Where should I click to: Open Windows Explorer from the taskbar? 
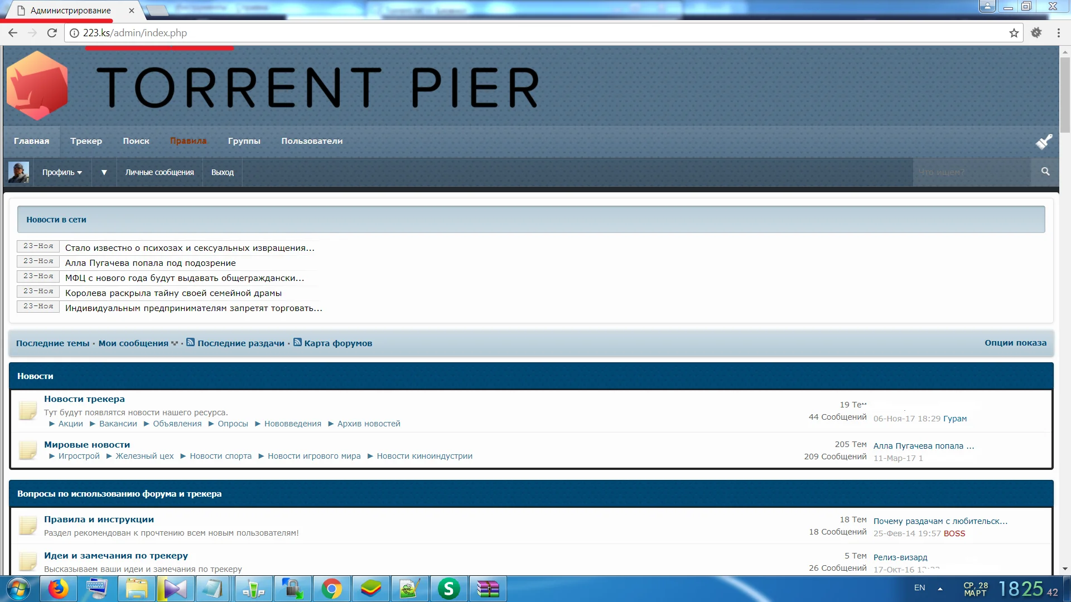coord(136,589)
